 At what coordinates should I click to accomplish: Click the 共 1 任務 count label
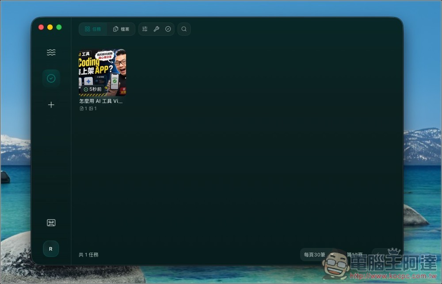click(88, 255)
